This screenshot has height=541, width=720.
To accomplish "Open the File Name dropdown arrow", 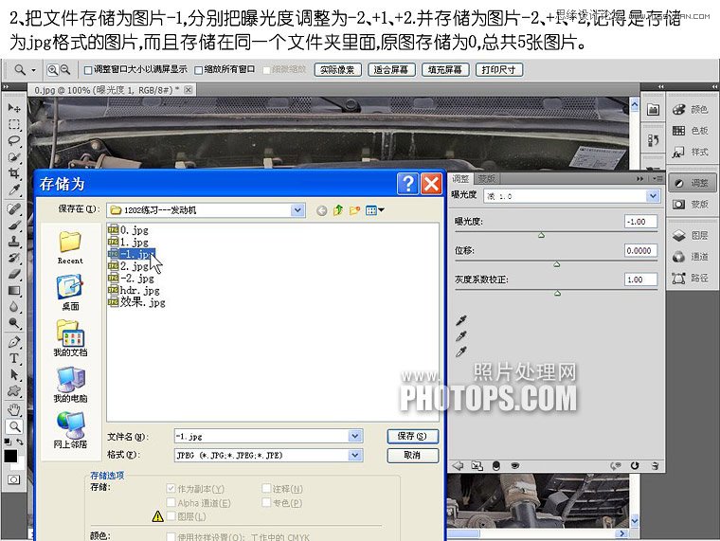I will (x=355, y=436).
